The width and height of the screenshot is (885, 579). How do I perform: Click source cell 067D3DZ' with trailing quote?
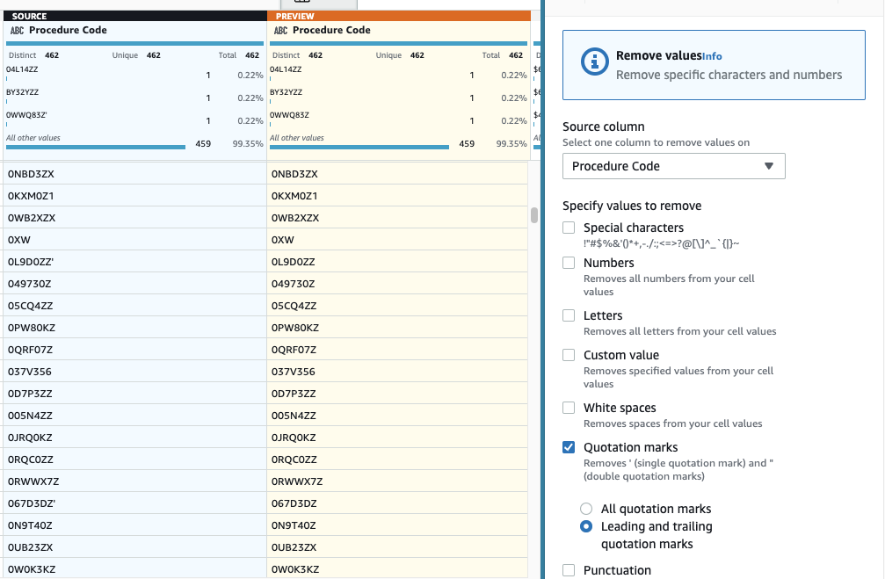[134, 504]
